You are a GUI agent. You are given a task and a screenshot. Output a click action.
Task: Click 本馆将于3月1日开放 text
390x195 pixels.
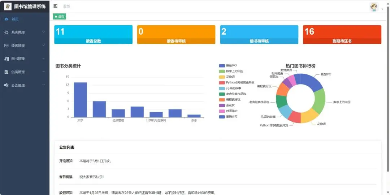(95, 161)
